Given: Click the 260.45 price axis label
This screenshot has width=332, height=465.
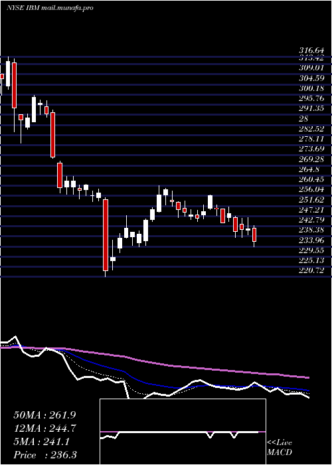Looking at the screenshot, I should pyautogui.click(x=311, y=179).
